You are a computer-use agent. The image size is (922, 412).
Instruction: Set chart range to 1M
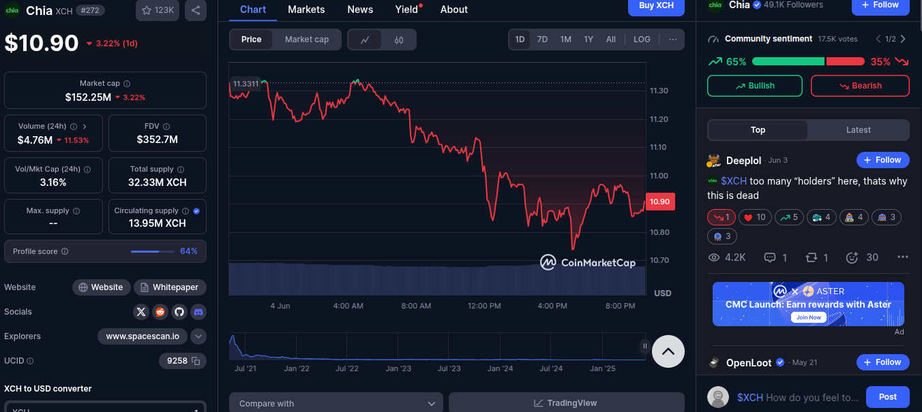565,39
